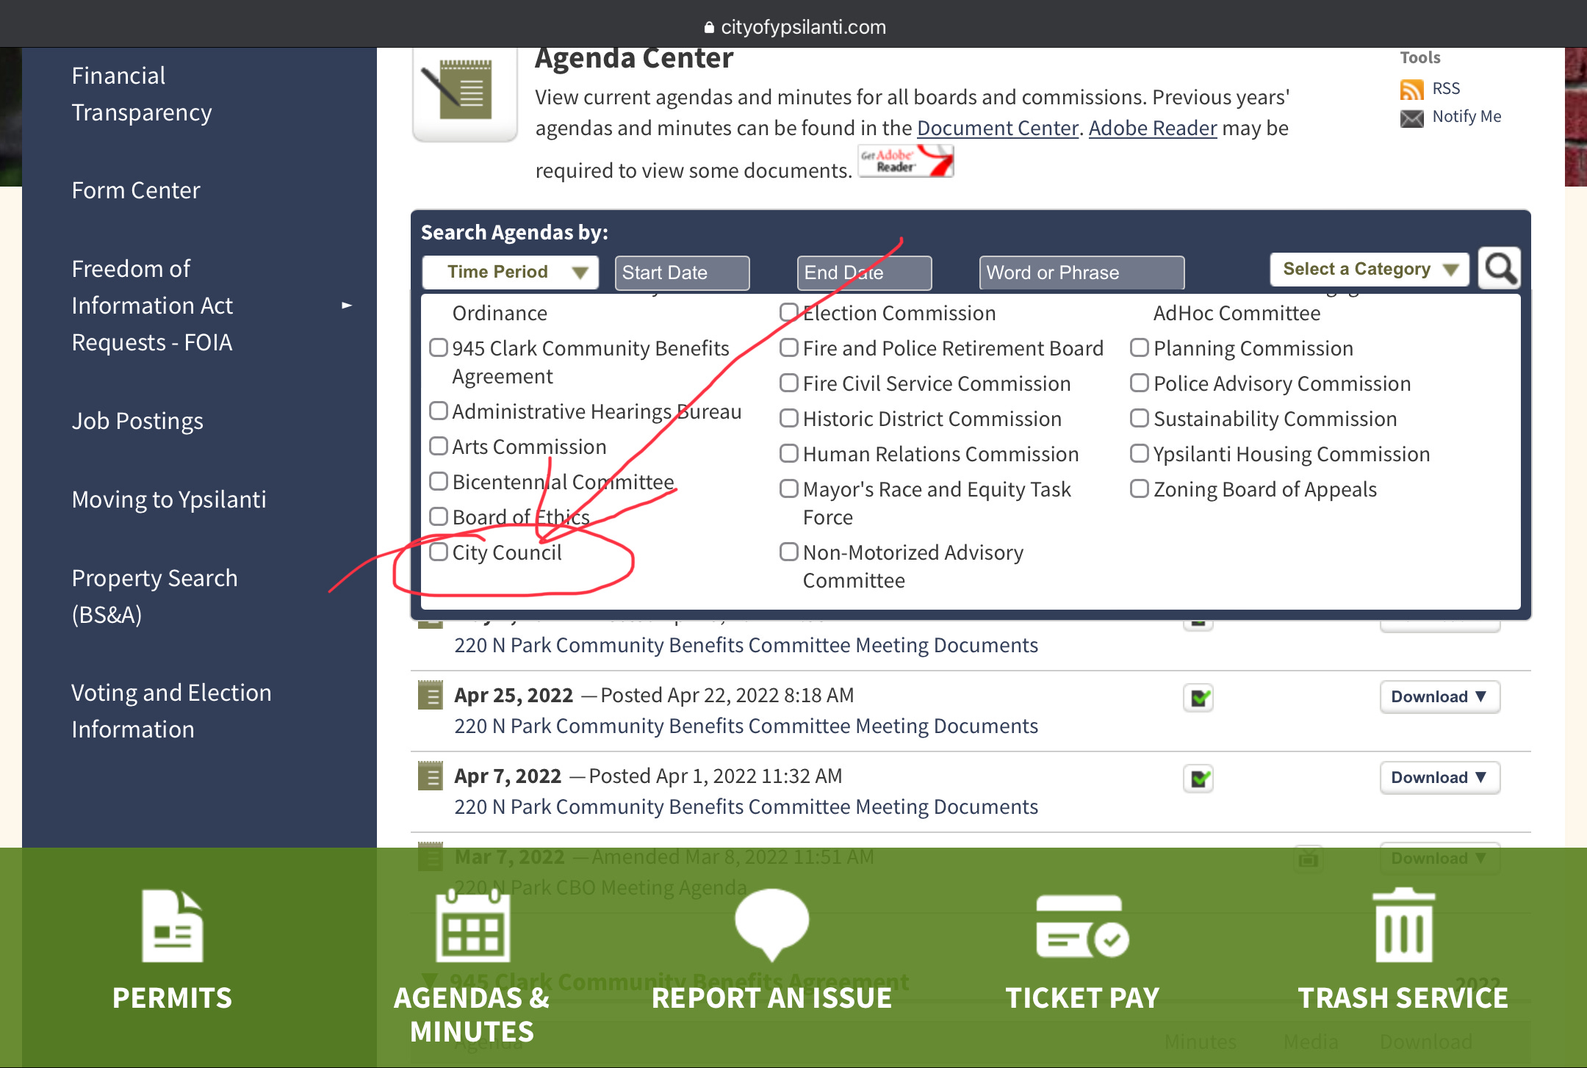Open Form Center in sidebar menu
The height and width of the screenshot is (1068, 1587).
click(136, 190)
